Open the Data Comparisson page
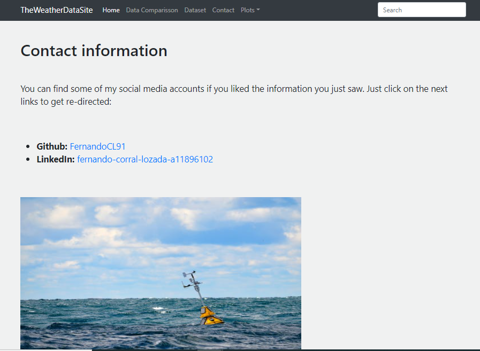Image resolution: width=480 pixels, height=351 pixels. (x=152, y=10)
